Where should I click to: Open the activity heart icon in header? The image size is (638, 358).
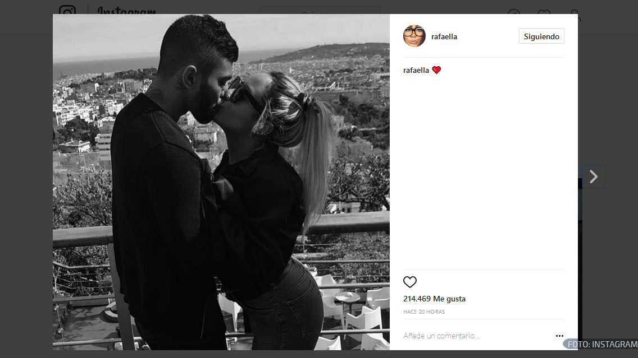(x=544, y=12)
